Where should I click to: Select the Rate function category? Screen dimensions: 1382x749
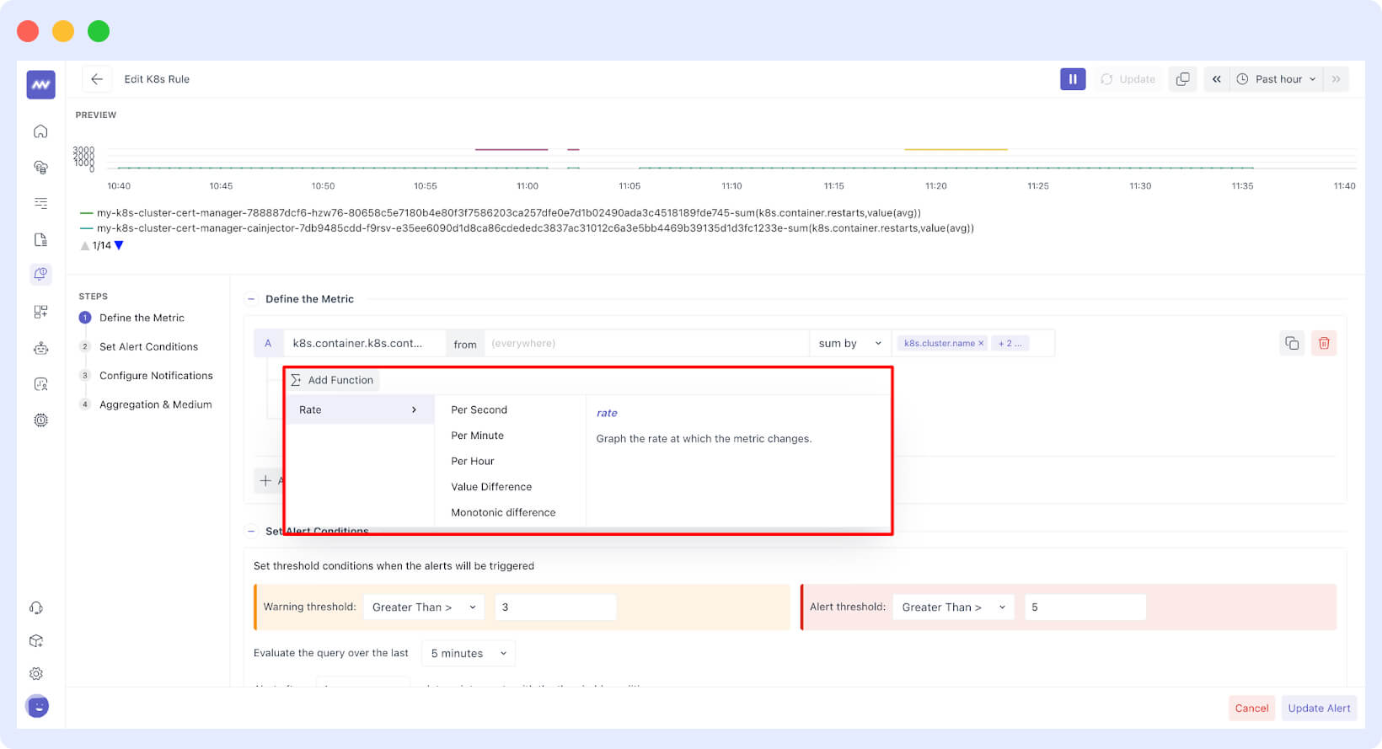click(x=358, y=410)
